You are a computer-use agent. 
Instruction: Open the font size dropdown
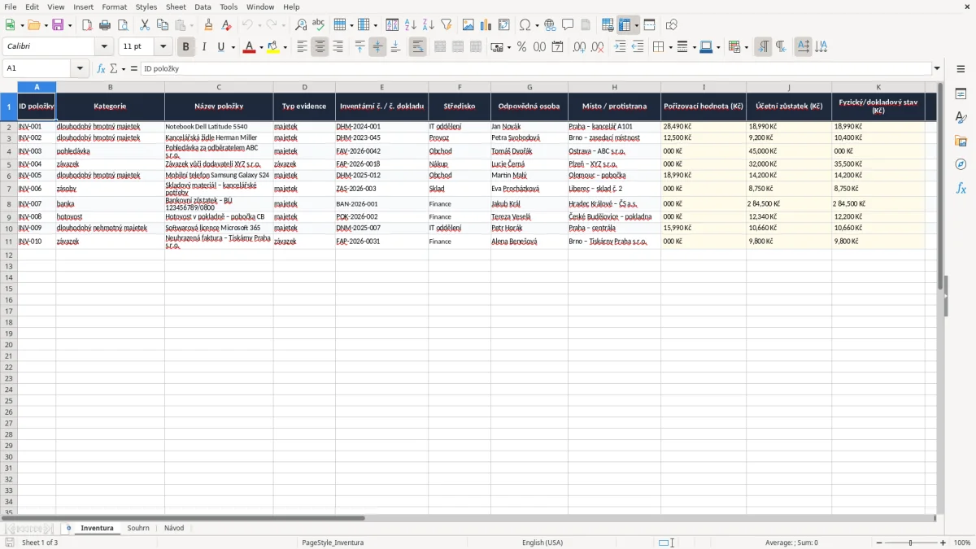[163, 47]
